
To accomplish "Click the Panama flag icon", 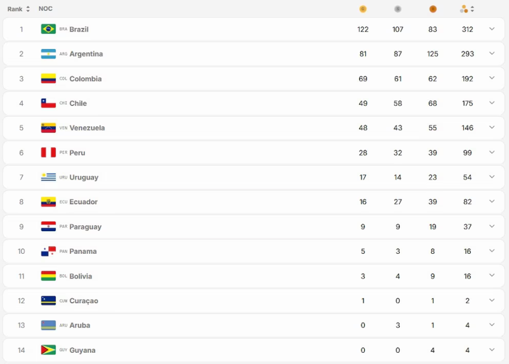I will point(49,252).
